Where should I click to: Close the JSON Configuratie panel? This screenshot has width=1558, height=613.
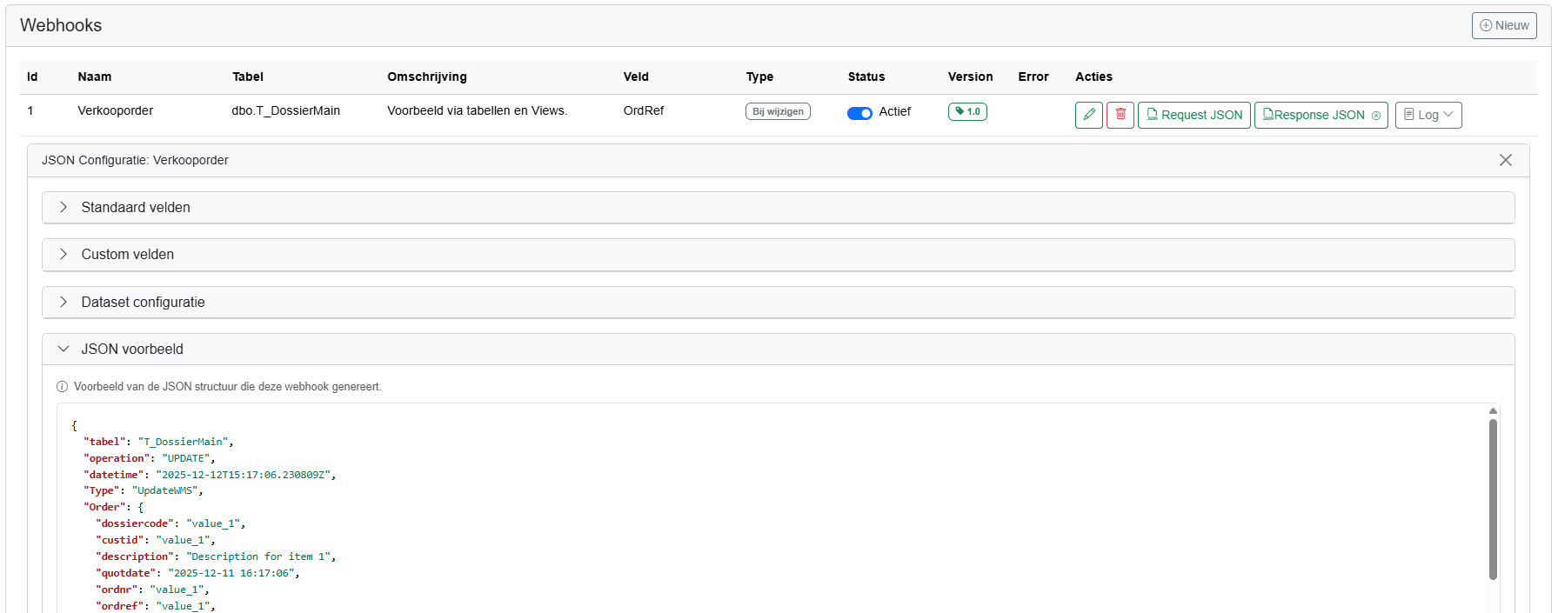click(1506, 160)
